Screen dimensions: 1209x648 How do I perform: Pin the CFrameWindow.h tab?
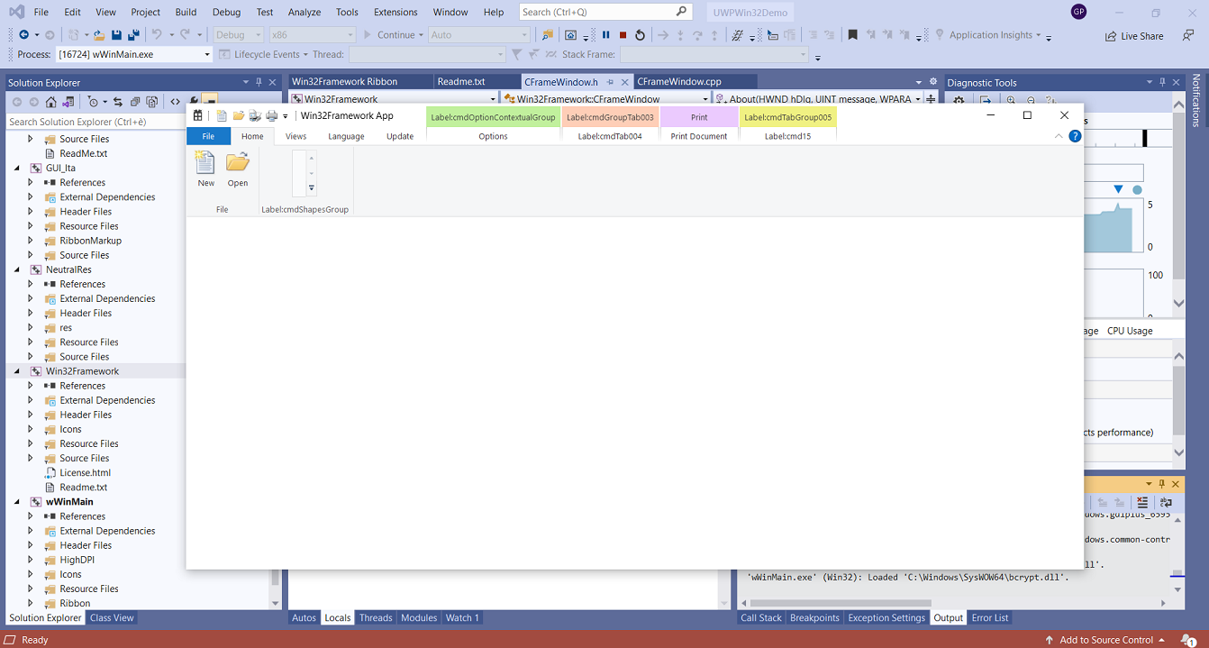[610, 82]
